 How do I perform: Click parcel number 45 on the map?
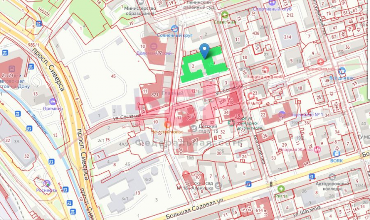[x=113, y=76]
